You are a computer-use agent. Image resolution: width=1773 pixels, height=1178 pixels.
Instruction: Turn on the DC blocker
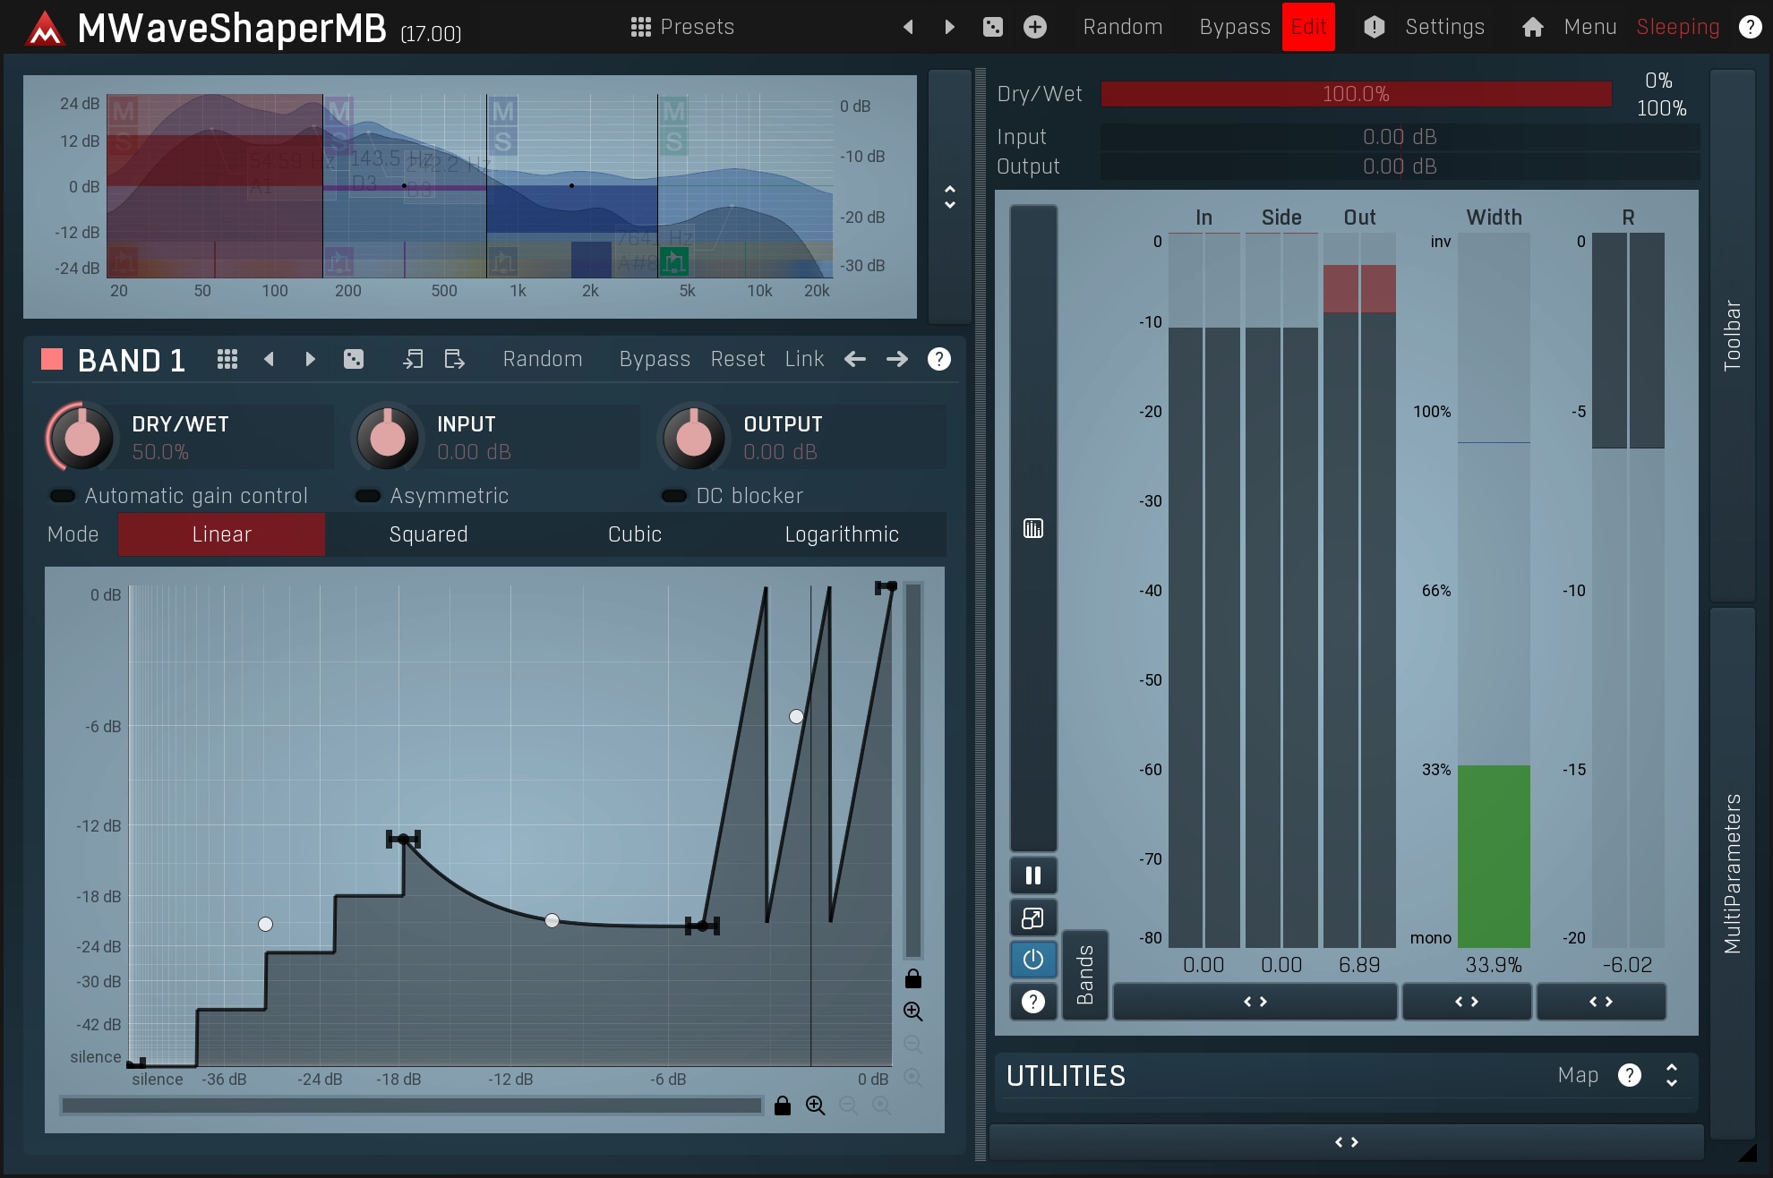click(673, 496)
